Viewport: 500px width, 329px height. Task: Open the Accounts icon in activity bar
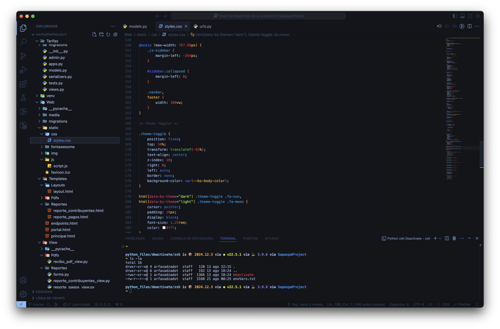point(23,280)
